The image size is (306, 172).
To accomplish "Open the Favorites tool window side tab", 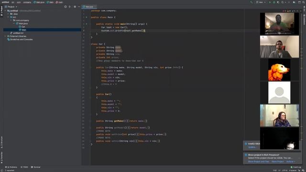I will [x=1, y=158].
